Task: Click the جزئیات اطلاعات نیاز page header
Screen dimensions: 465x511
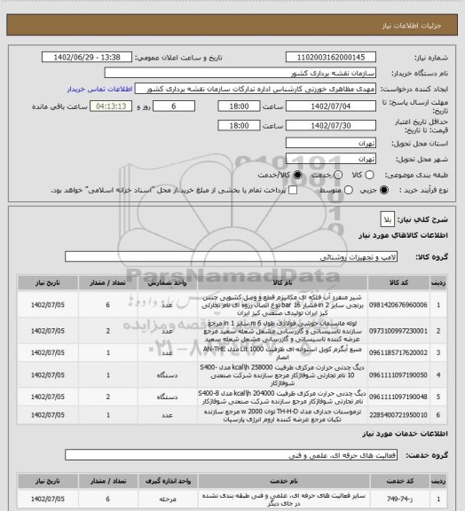Action: click(412, 26)
